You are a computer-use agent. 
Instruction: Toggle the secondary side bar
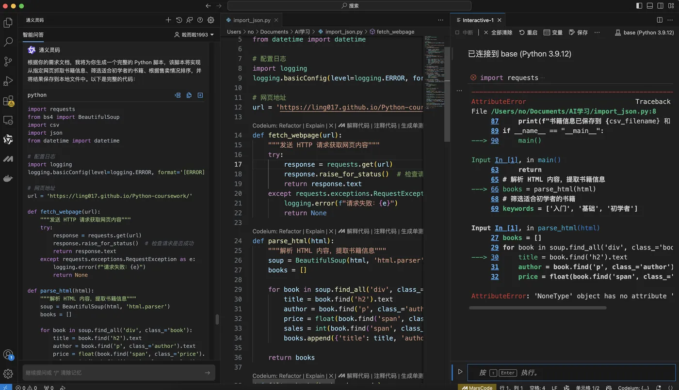tap(661, 6)
